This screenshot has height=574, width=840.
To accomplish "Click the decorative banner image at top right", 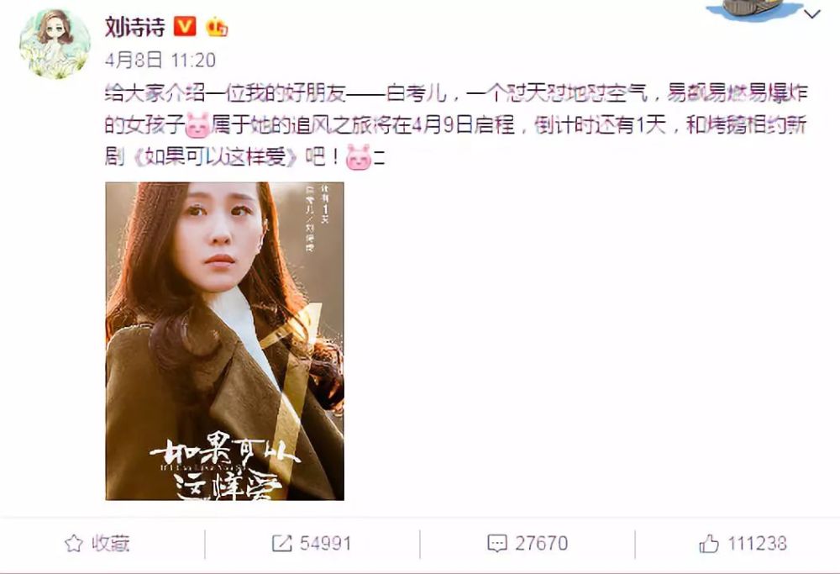I will [753, 10].
